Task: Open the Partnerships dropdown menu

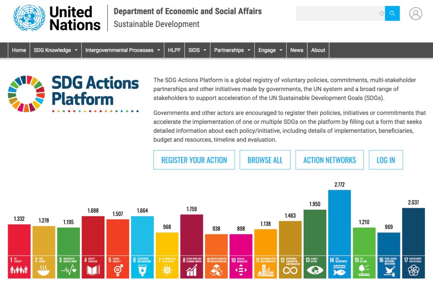Action: tap(233, 50)
